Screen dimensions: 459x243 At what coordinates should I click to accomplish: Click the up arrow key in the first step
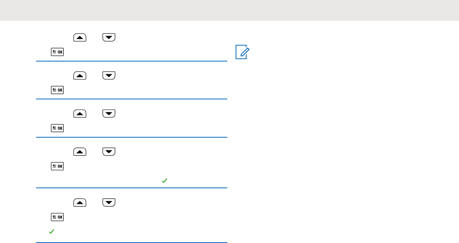pos(80,37)
